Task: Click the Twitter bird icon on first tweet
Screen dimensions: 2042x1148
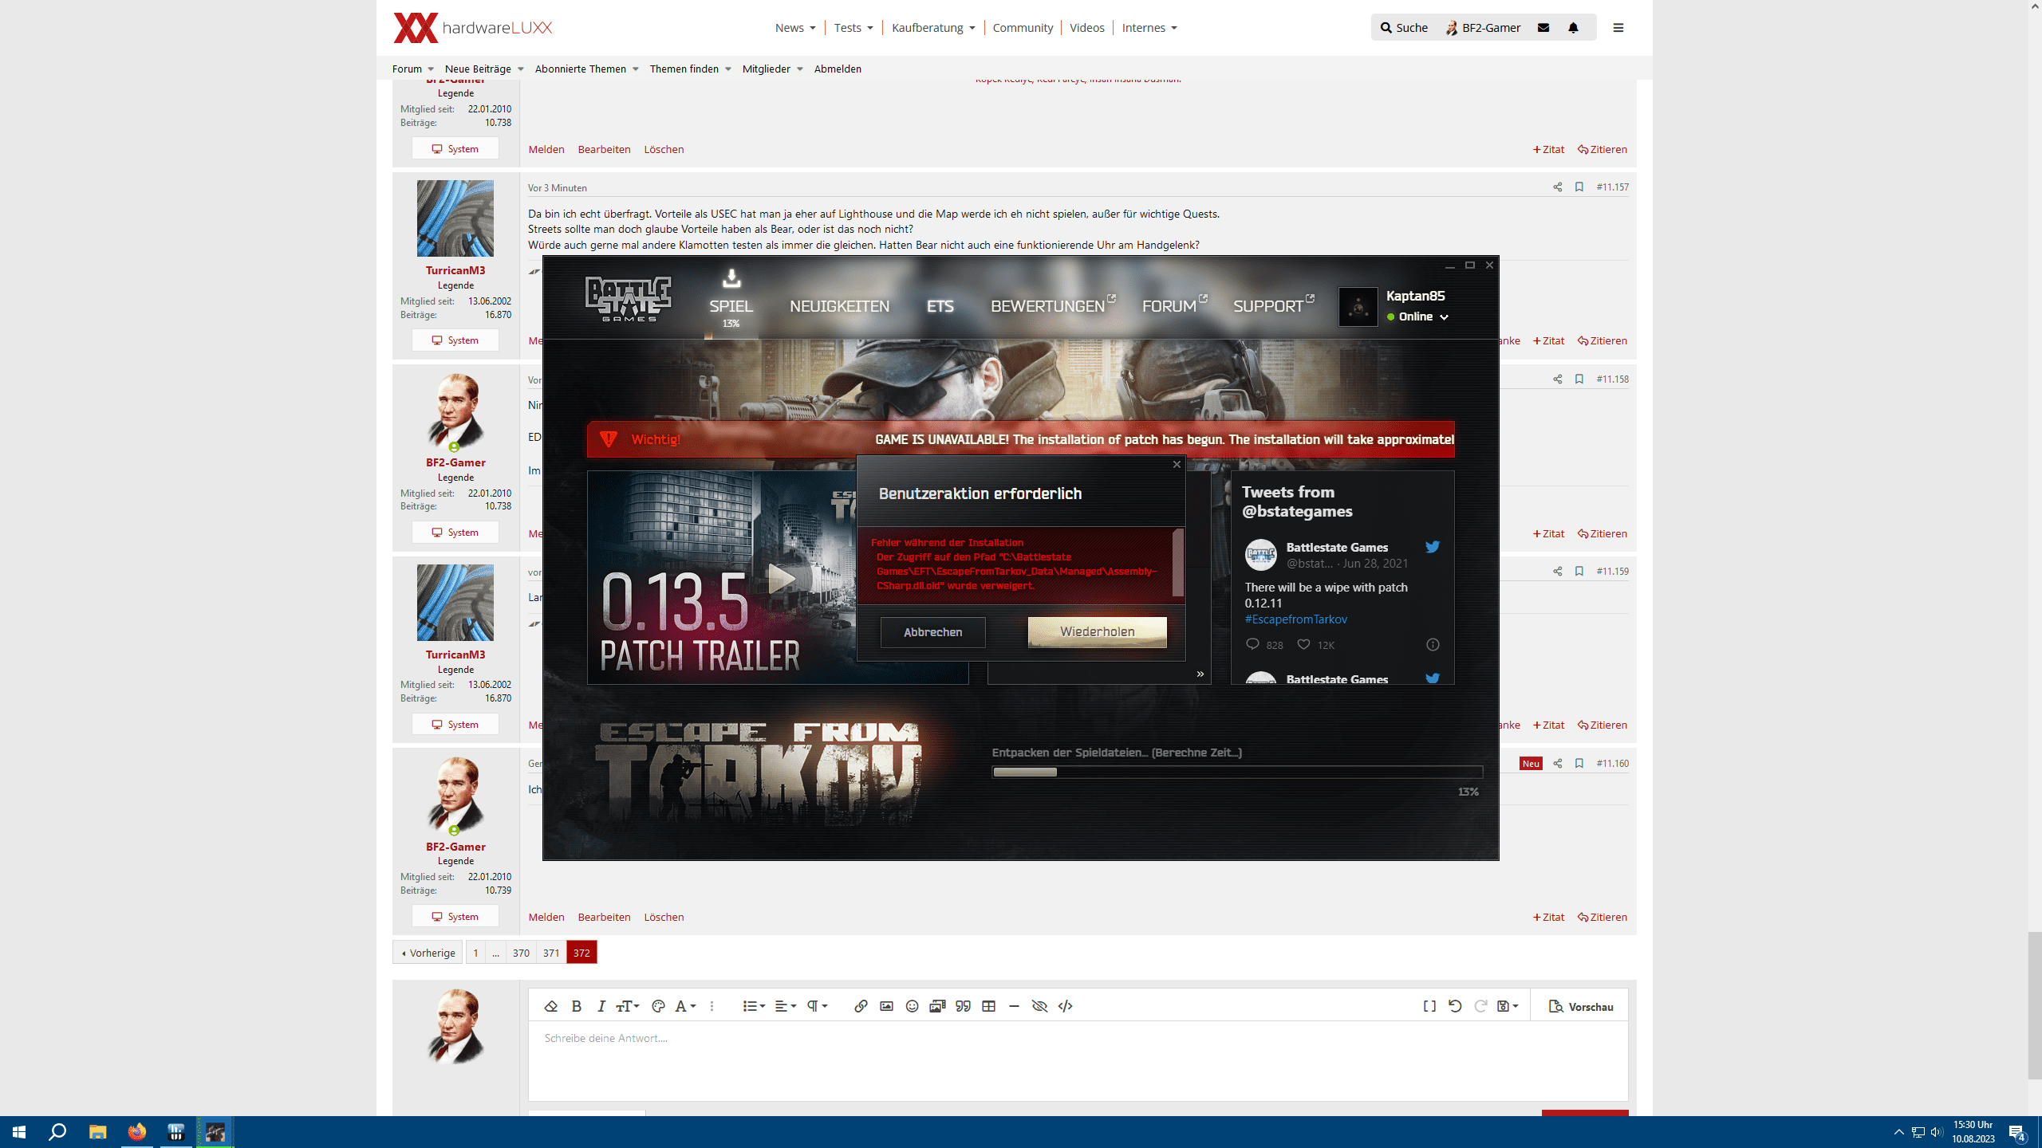Action: tap(1433, 547)
